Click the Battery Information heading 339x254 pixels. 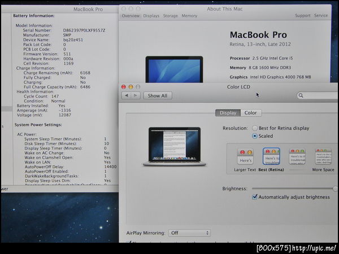point(34,16)
